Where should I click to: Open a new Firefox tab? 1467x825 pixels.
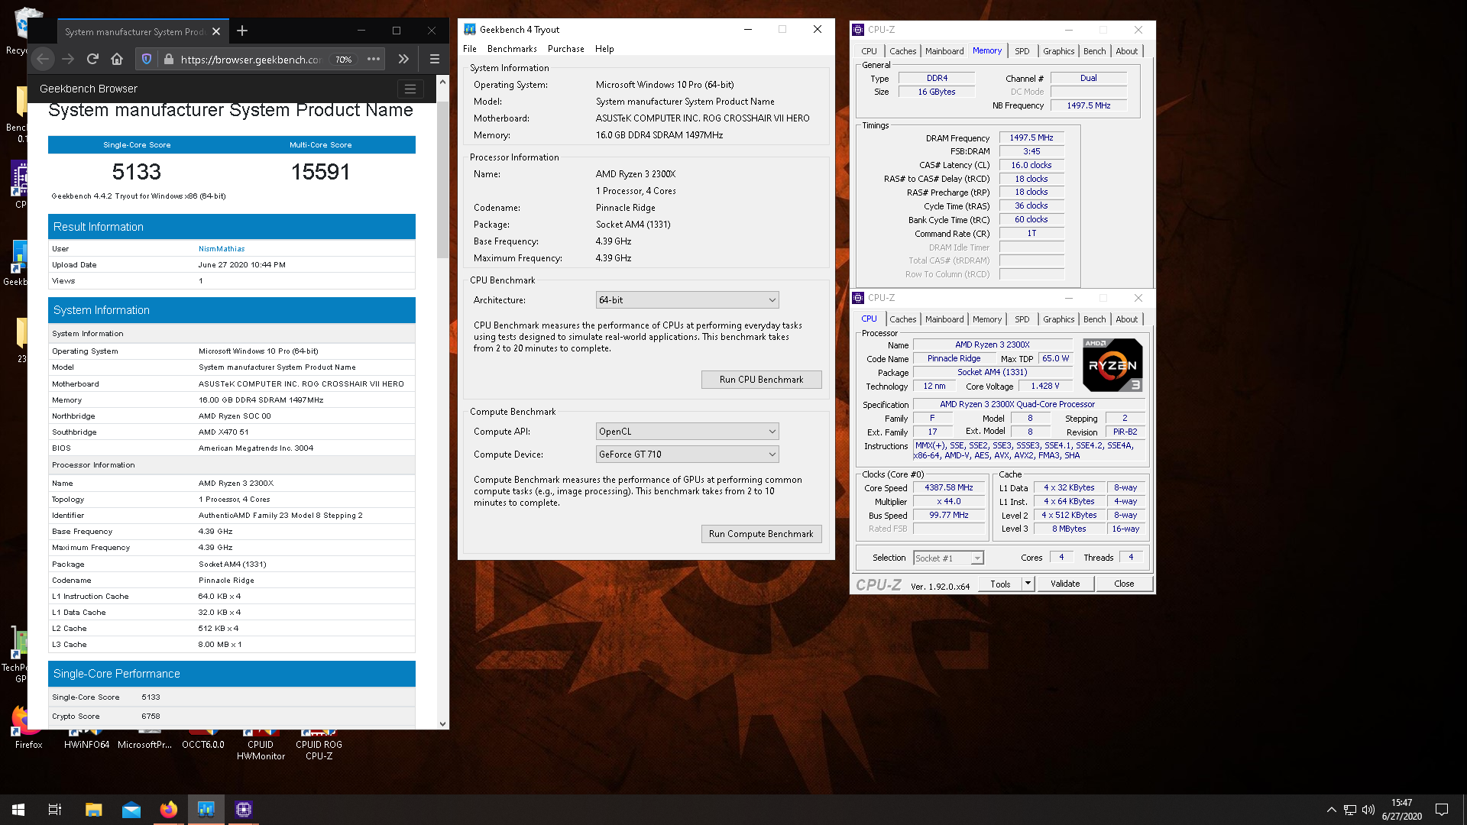[242, 31]
